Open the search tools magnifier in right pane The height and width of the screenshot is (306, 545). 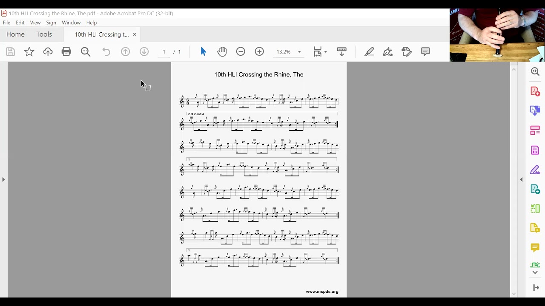[x=535, y=71]
